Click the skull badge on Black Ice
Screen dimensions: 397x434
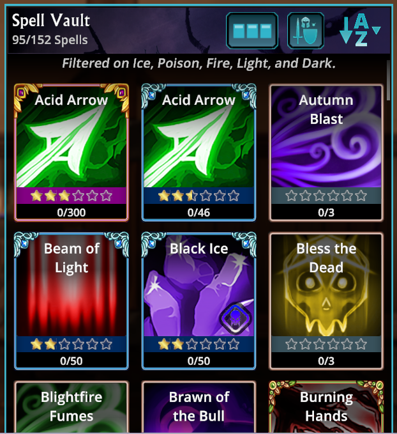point(236,317)
